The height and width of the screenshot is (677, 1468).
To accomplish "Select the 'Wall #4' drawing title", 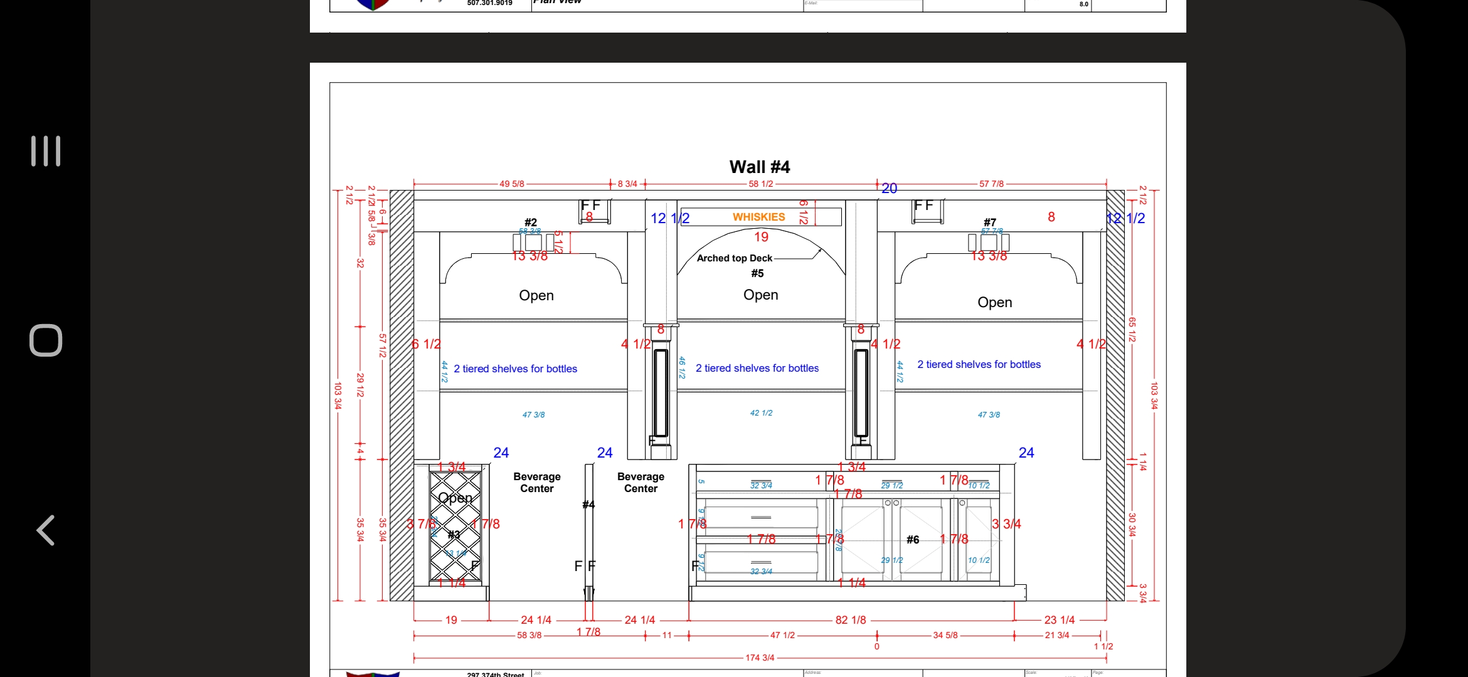I will click(x=760, y=167).
